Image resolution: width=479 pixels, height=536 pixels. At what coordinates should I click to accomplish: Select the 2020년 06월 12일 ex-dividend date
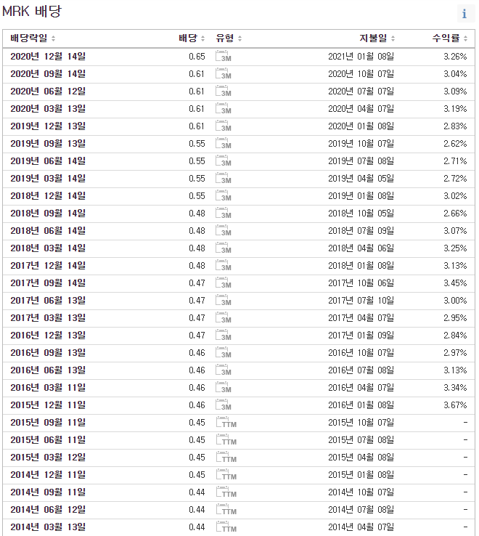48,91
